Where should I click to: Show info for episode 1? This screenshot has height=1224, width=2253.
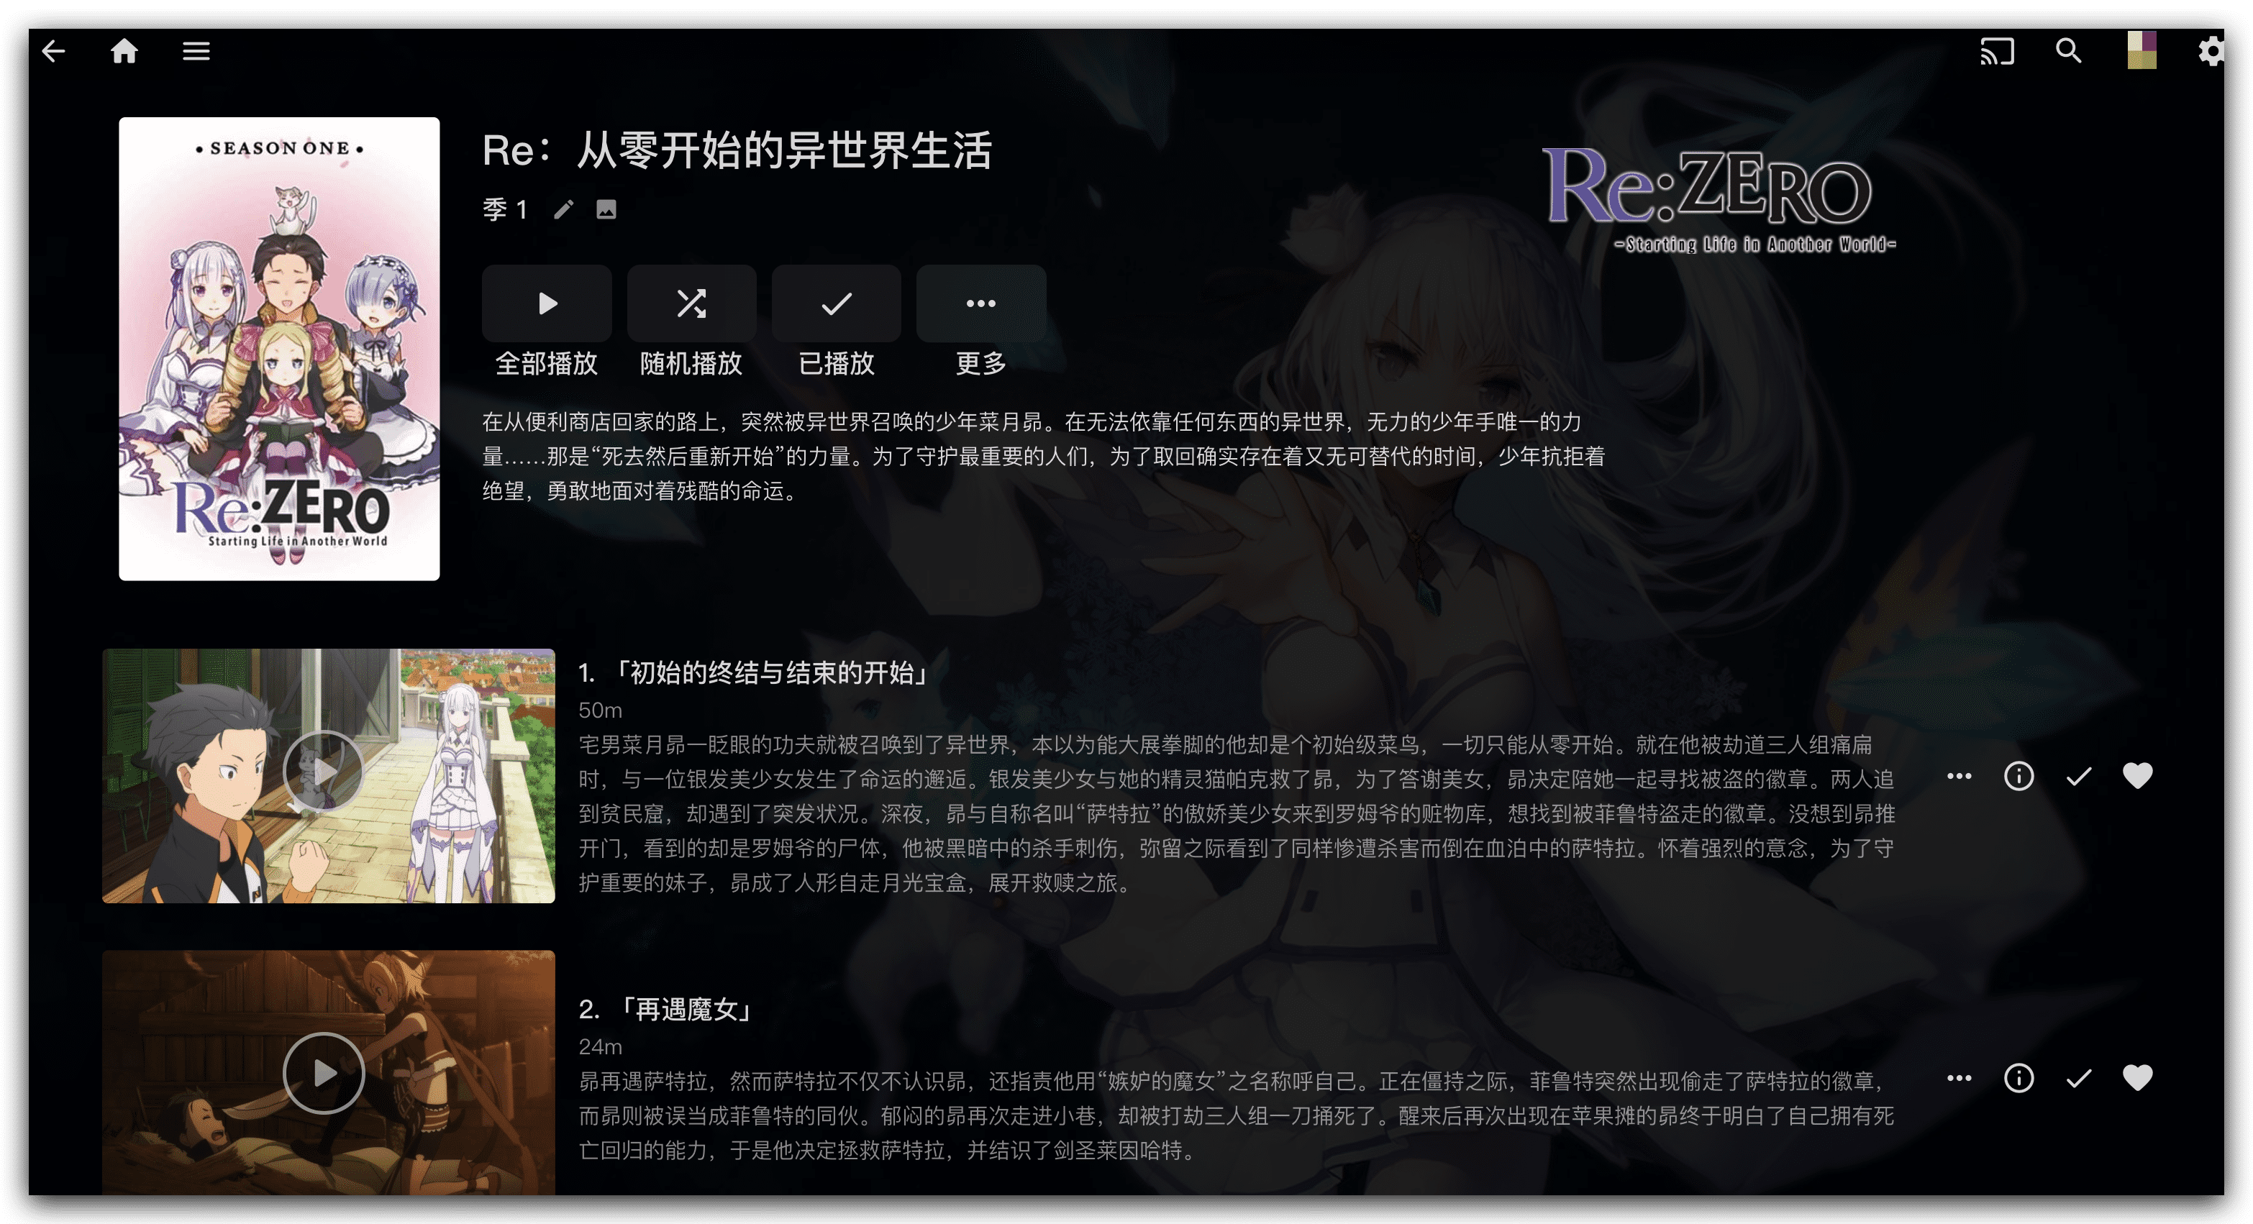[x=2018, y=775]
